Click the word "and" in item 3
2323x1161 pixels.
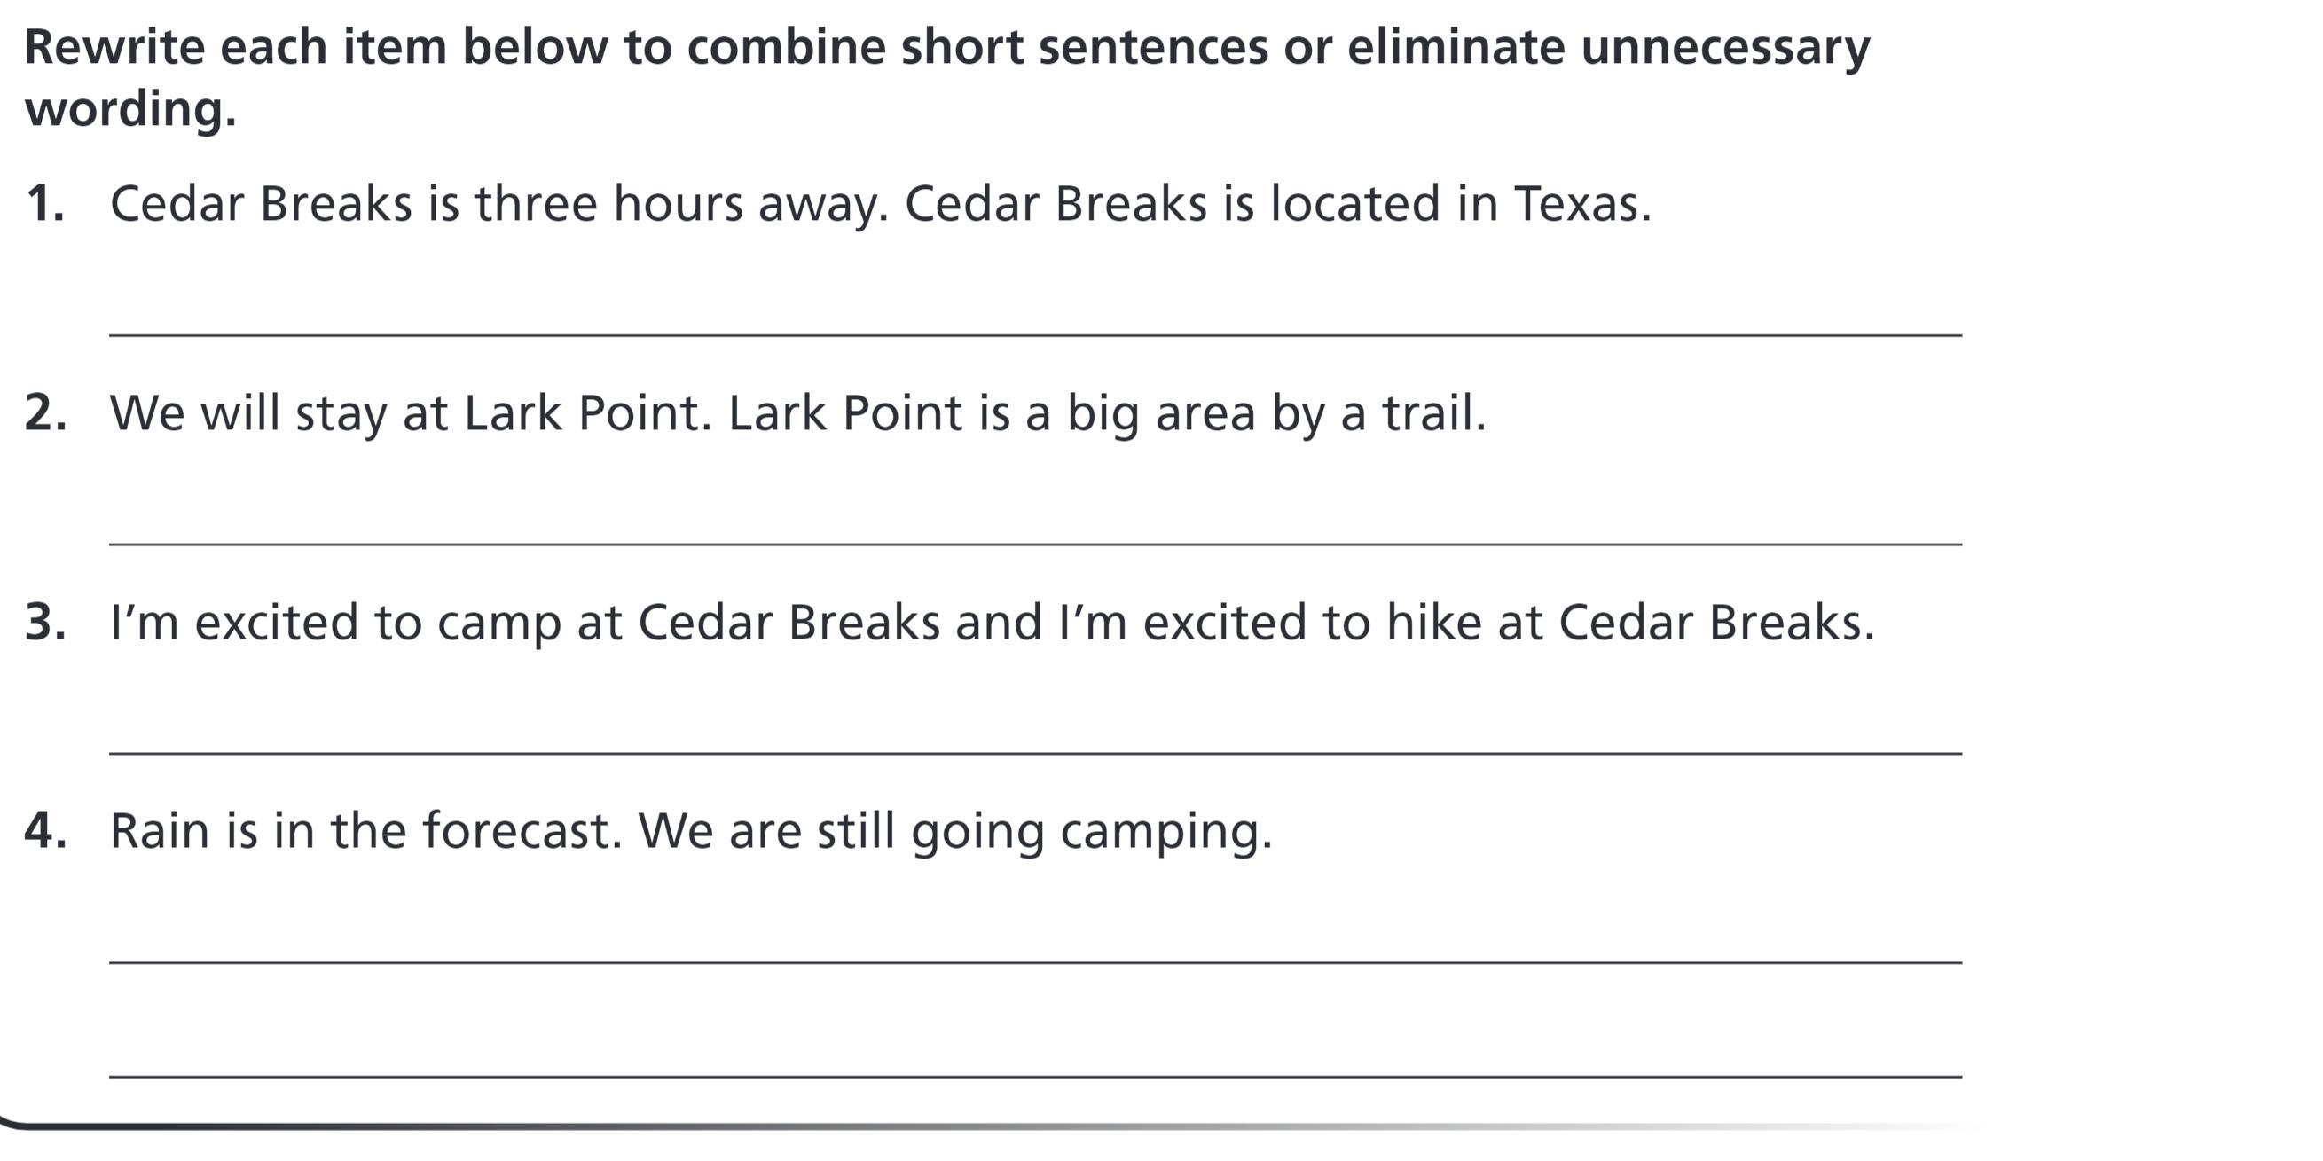click(x=999, y=622)
